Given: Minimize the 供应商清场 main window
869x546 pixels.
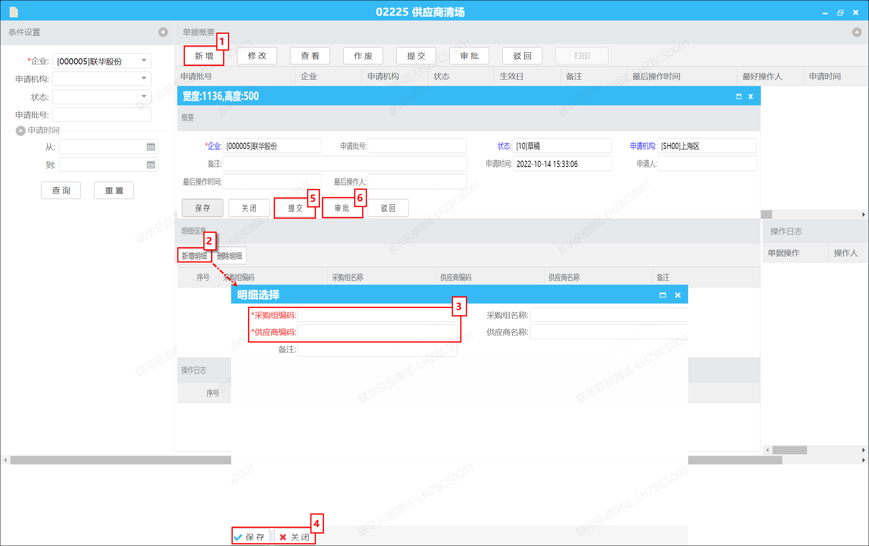Looking at the screenshot, I should coord(825,13).
